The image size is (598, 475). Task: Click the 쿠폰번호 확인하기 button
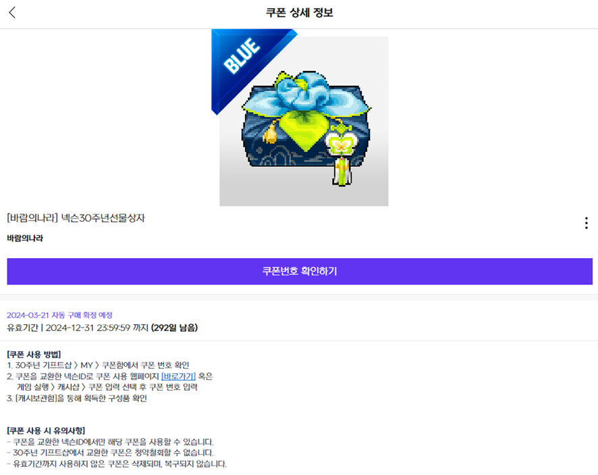coord(300,272)
